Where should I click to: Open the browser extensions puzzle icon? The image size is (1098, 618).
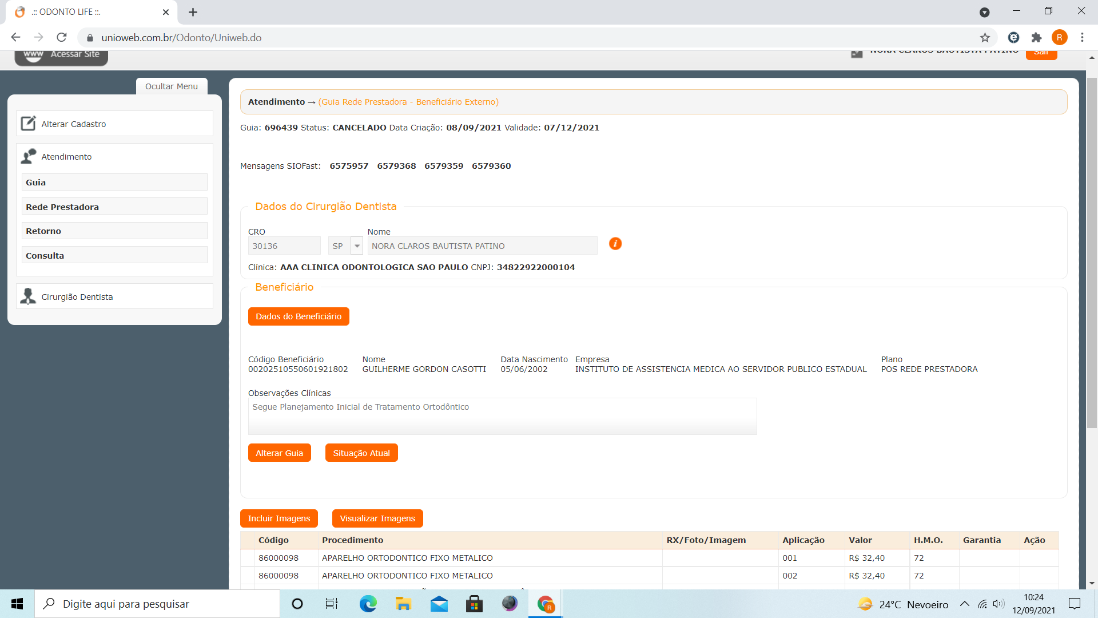(1036, 38)
